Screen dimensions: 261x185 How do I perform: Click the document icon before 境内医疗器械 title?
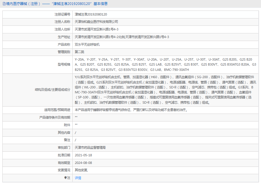pos(4,4)
